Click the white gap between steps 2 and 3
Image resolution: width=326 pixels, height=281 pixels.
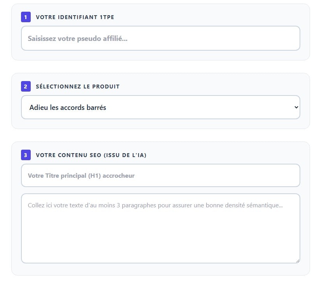click(160, 135)
